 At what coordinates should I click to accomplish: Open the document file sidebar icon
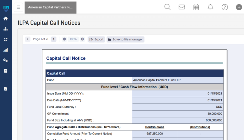point(5,89)
